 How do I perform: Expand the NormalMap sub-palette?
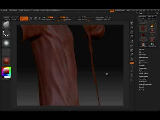[143, 79]
